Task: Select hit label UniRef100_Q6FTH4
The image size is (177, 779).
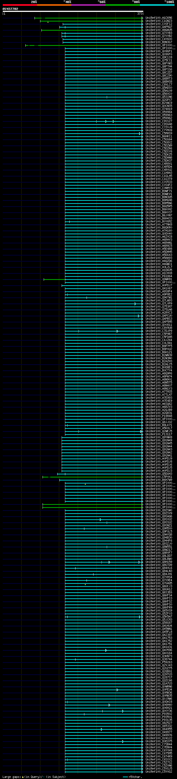Action: click(159, 67)
